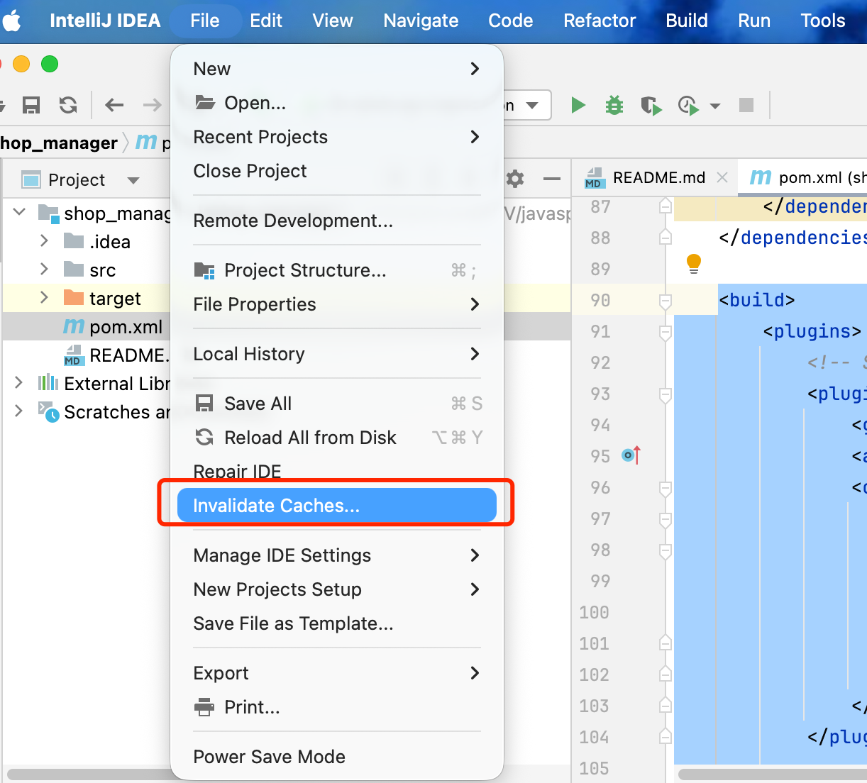867x783 pixels.
Task: Toggle Power Save Mode menu entry
Action: pyautogui.click(x=269, y=757)
